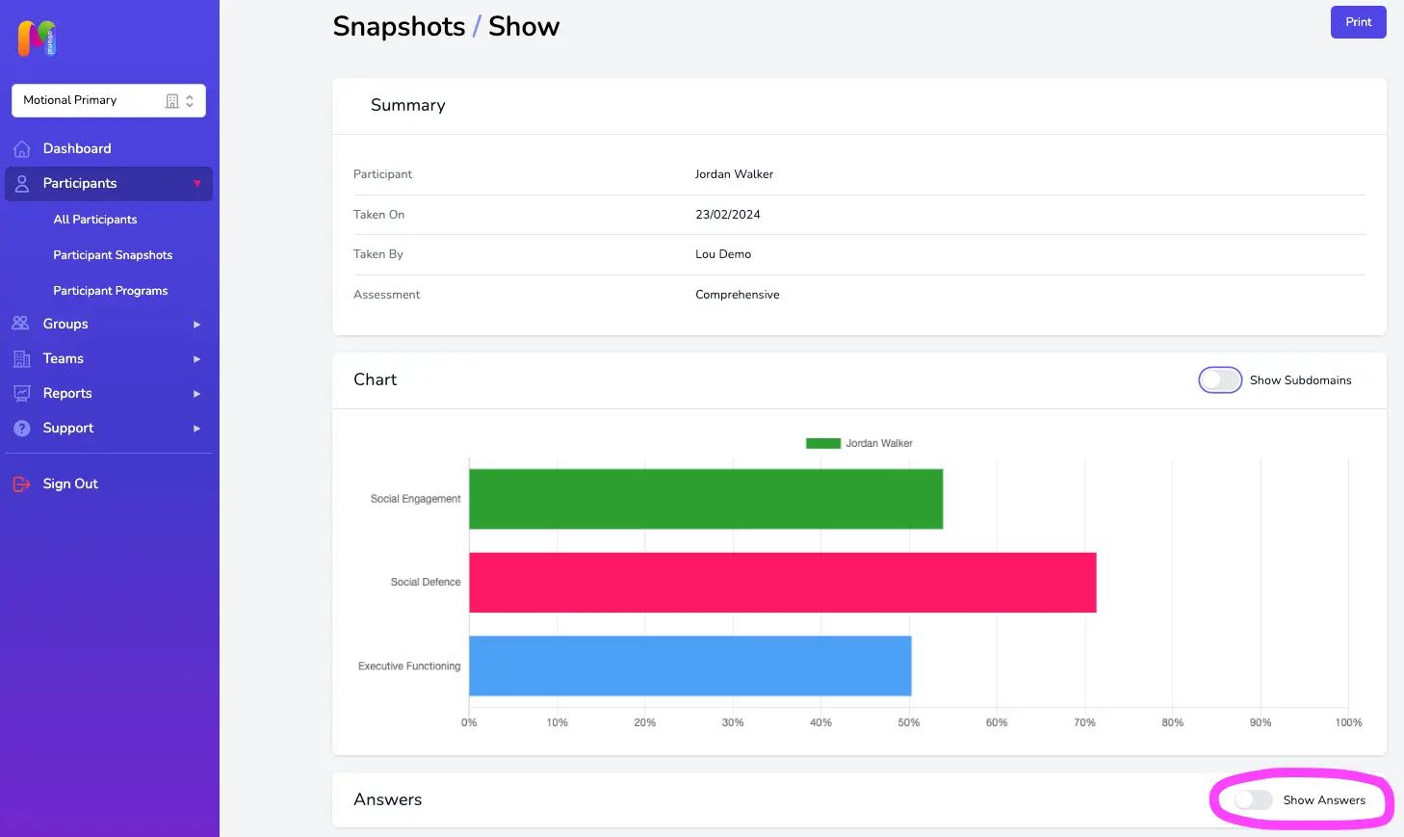Click the Show Subdomains label text
The image size is (1404, 837).
(x=1301, y=380)
